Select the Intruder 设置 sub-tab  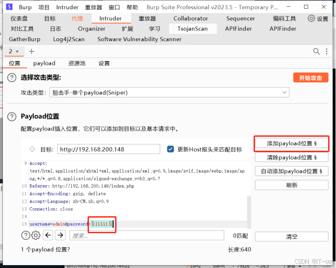[x=104, y=63]
